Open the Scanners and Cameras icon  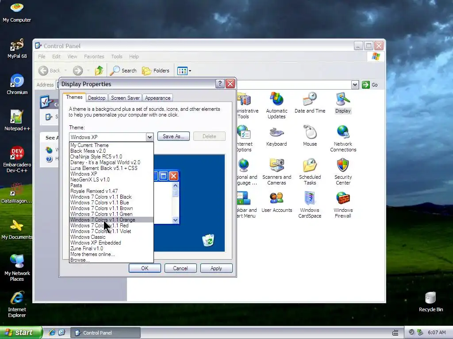point(276,172)
